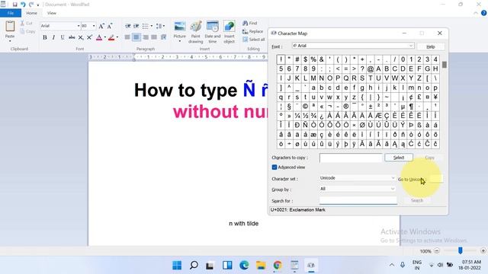Screen dimensions: 488x274
Task: Align text left in WordPad
Action: pos(127,37)
